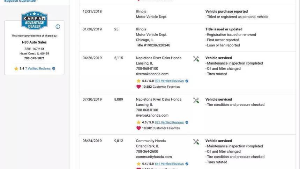
Task: Click communityhonda.com website text
Action: (154, 157)
